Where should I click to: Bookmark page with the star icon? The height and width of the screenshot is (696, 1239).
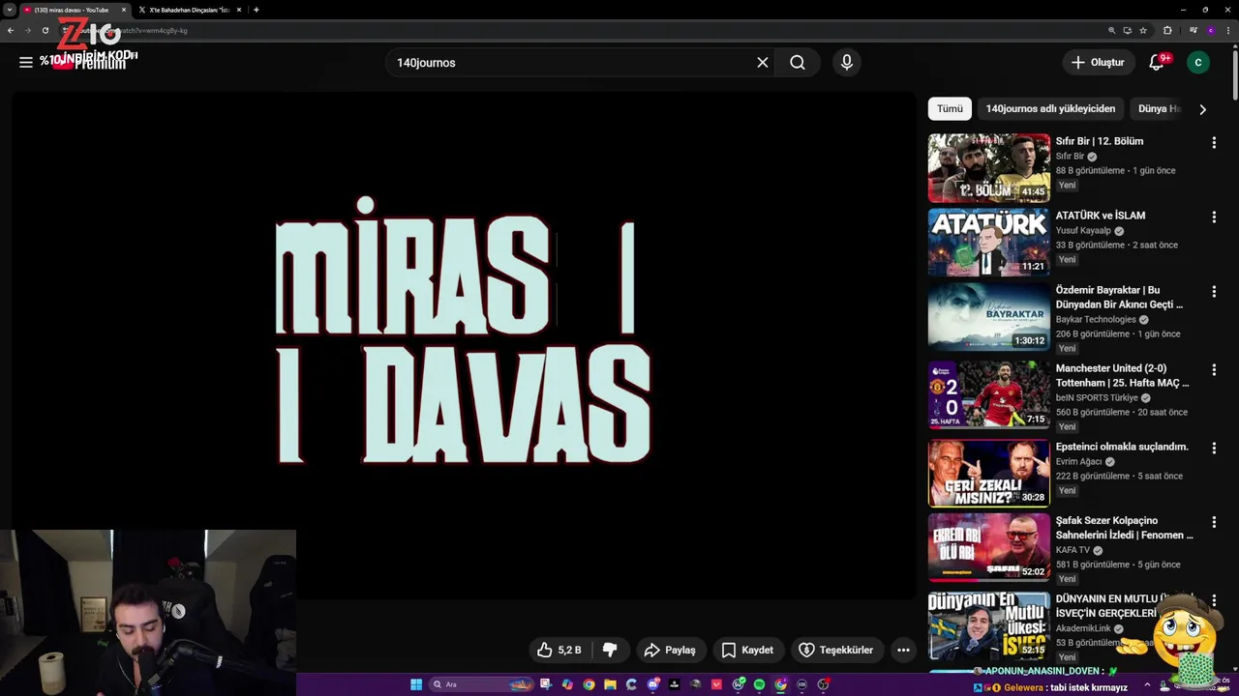(1143, 30)
